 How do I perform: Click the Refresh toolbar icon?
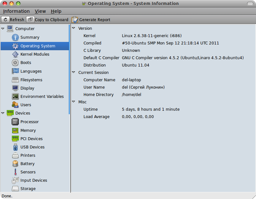pos(5,20)
